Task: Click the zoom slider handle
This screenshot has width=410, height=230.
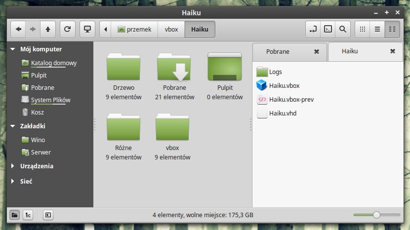Action: (x=376, y=215)
